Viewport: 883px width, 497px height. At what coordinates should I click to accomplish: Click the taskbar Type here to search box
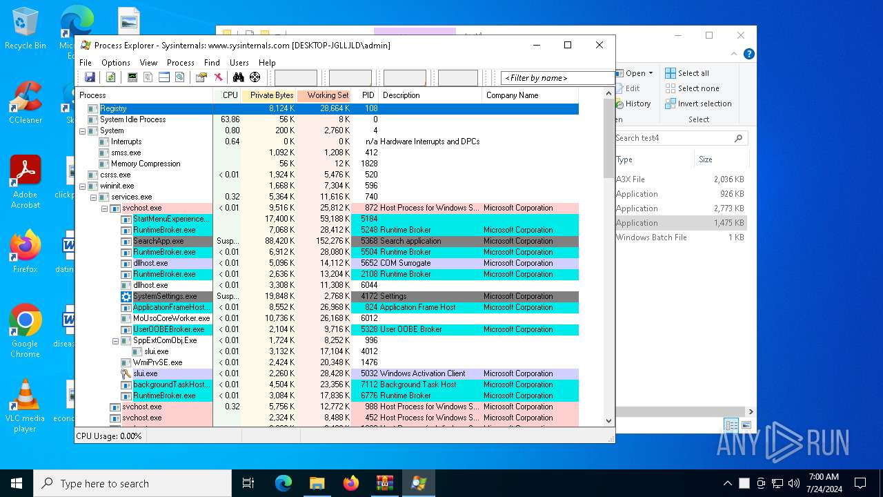(x=132, y=483)
